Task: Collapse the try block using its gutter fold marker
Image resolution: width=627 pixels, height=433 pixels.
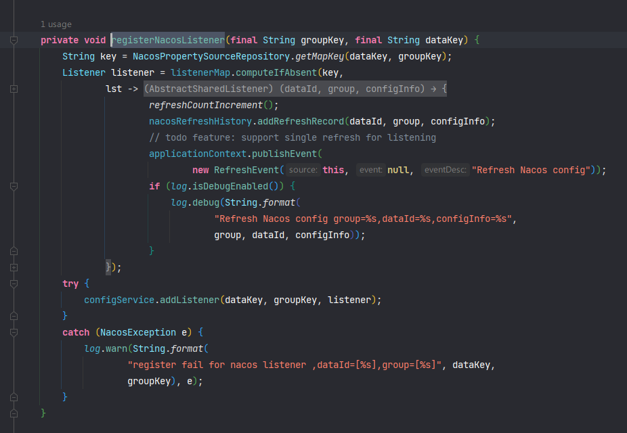Action: tap(14, 284)
